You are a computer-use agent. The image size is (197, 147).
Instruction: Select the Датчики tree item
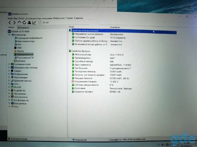[20, 61]
